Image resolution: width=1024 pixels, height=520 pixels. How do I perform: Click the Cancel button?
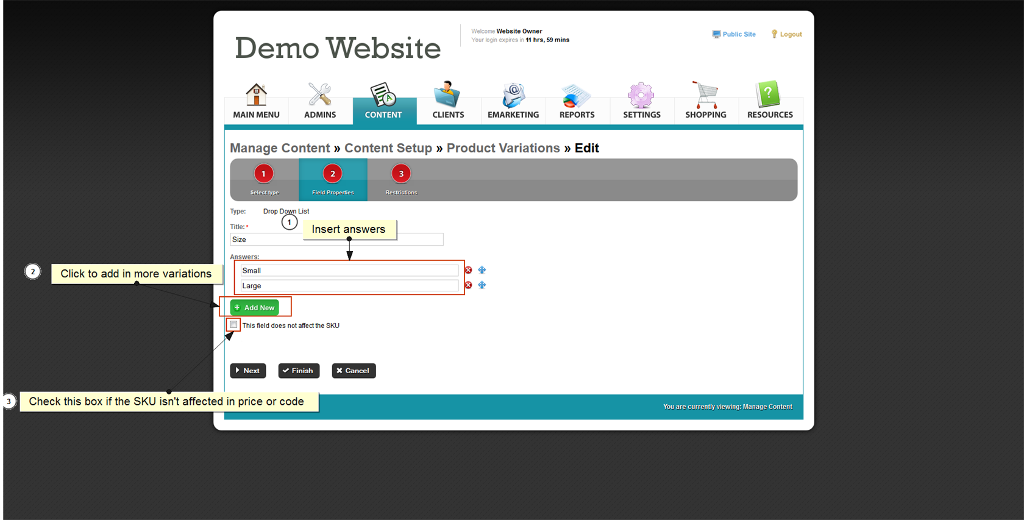coord(354,371)
